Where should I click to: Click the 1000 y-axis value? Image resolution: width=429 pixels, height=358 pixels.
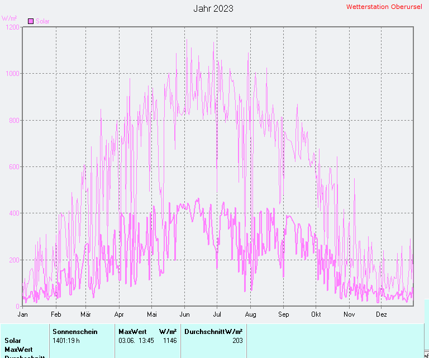[13, 74]
